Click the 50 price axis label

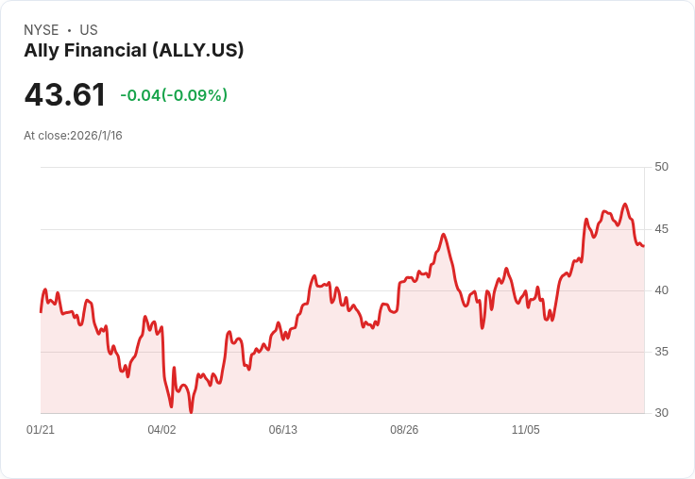pos(661,167)
